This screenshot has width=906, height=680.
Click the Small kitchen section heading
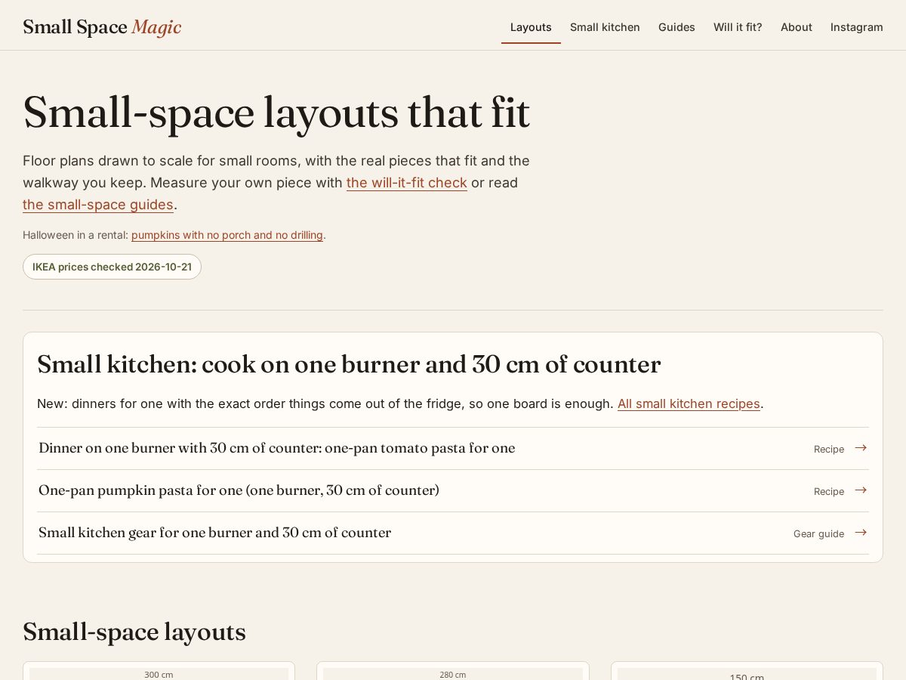pos(349,364)
